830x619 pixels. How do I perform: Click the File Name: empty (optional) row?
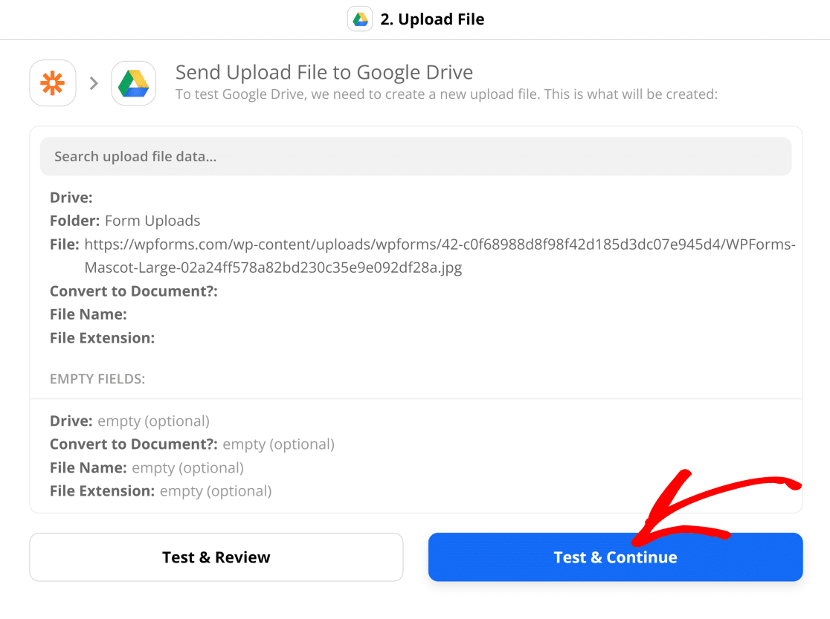click(x=147, y=467)
